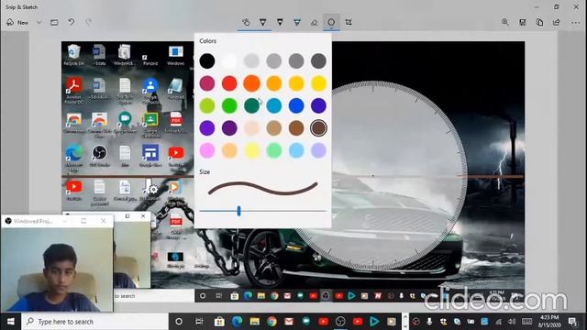This screenshot has width=587, height=330.
Task: Undo the last action
Action: 72,22
